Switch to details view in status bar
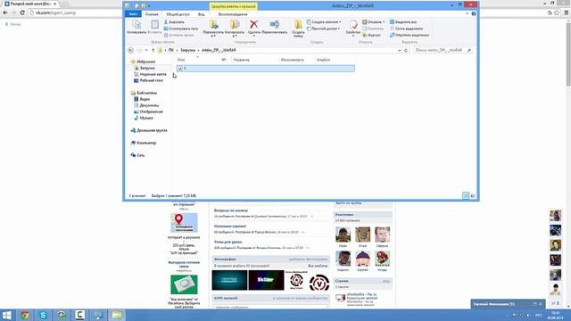571x321 pixels. click(466, 196)
